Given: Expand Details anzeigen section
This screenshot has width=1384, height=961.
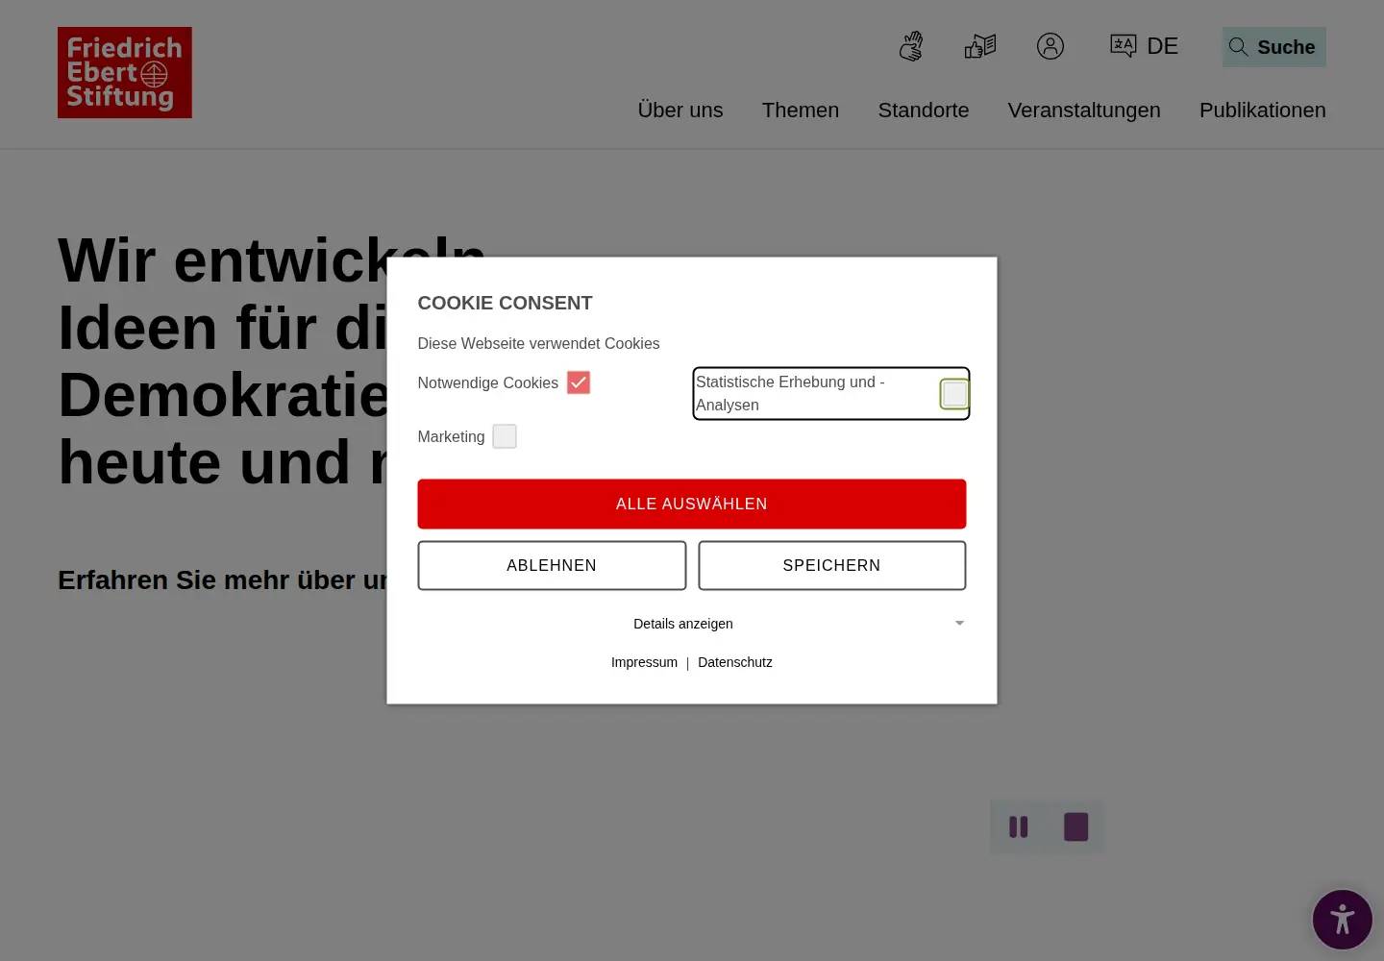Looking at the screenshot, I should [692, 624].
